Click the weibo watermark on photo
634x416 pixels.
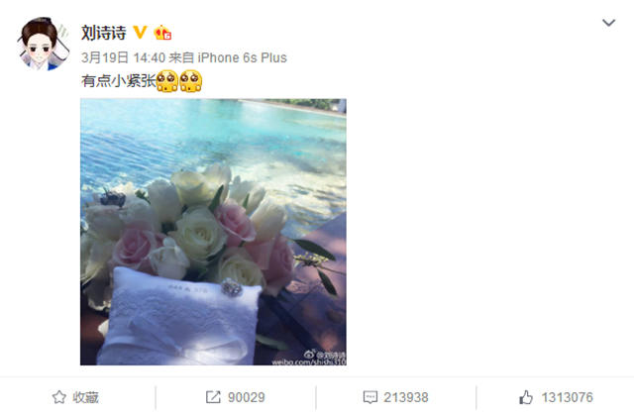pyautogui.click(x=309, y=358)
